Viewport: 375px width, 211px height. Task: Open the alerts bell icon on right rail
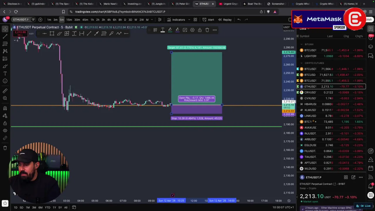point(371,186)
